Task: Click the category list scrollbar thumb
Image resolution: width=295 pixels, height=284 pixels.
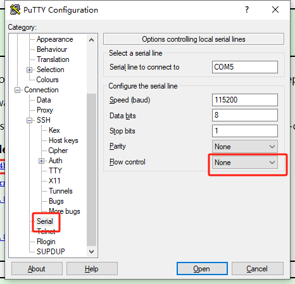Action: [x=91, y=170]
